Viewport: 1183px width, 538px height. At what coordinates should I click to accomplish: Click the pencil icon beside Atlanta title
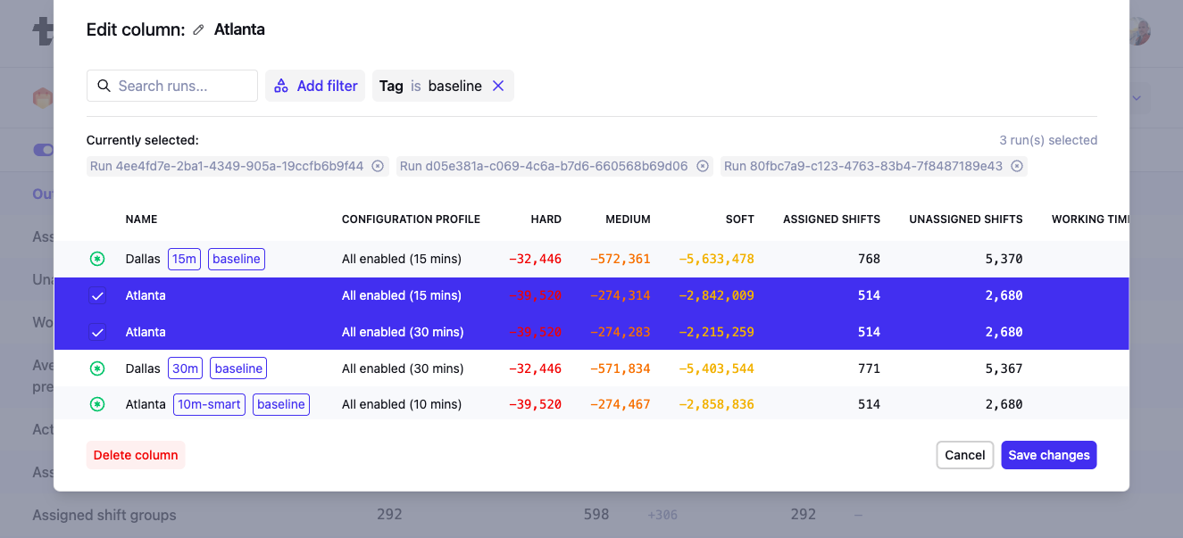click(197, 29)
